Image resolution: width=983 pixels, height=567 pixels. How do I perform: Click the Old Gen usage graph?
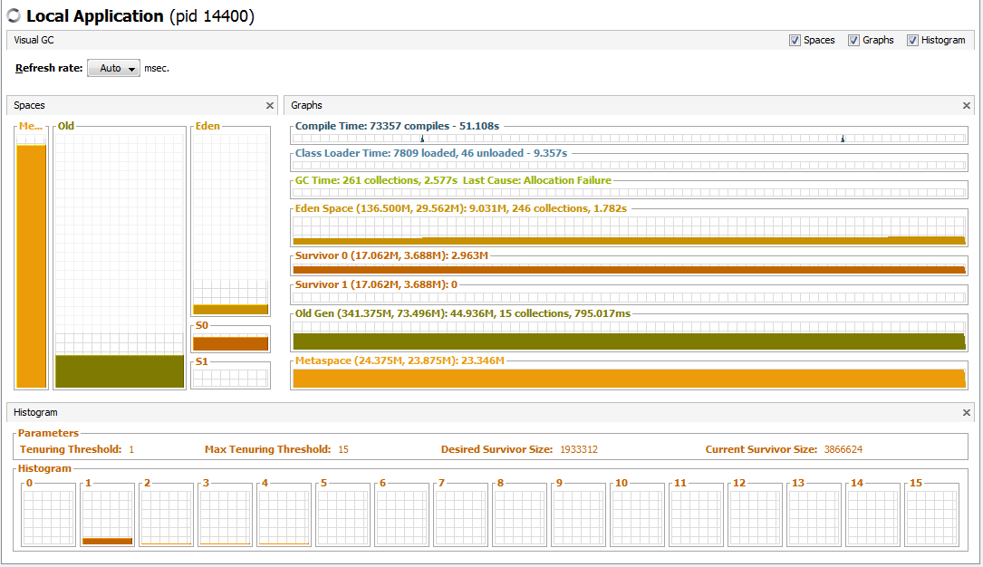[629, 336]
